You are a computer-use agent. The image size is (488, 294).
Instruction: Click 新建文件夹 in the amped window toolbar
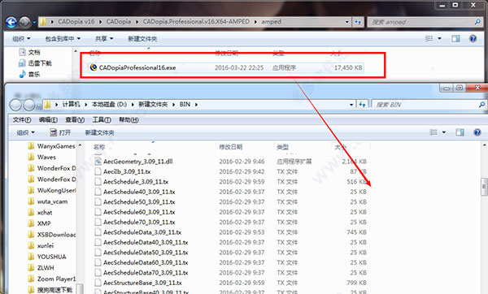coord(142,38)
